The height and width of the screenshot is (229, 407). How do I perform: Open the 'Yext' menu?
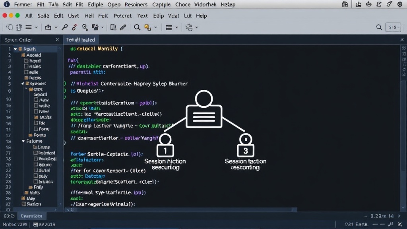(142, 16)
